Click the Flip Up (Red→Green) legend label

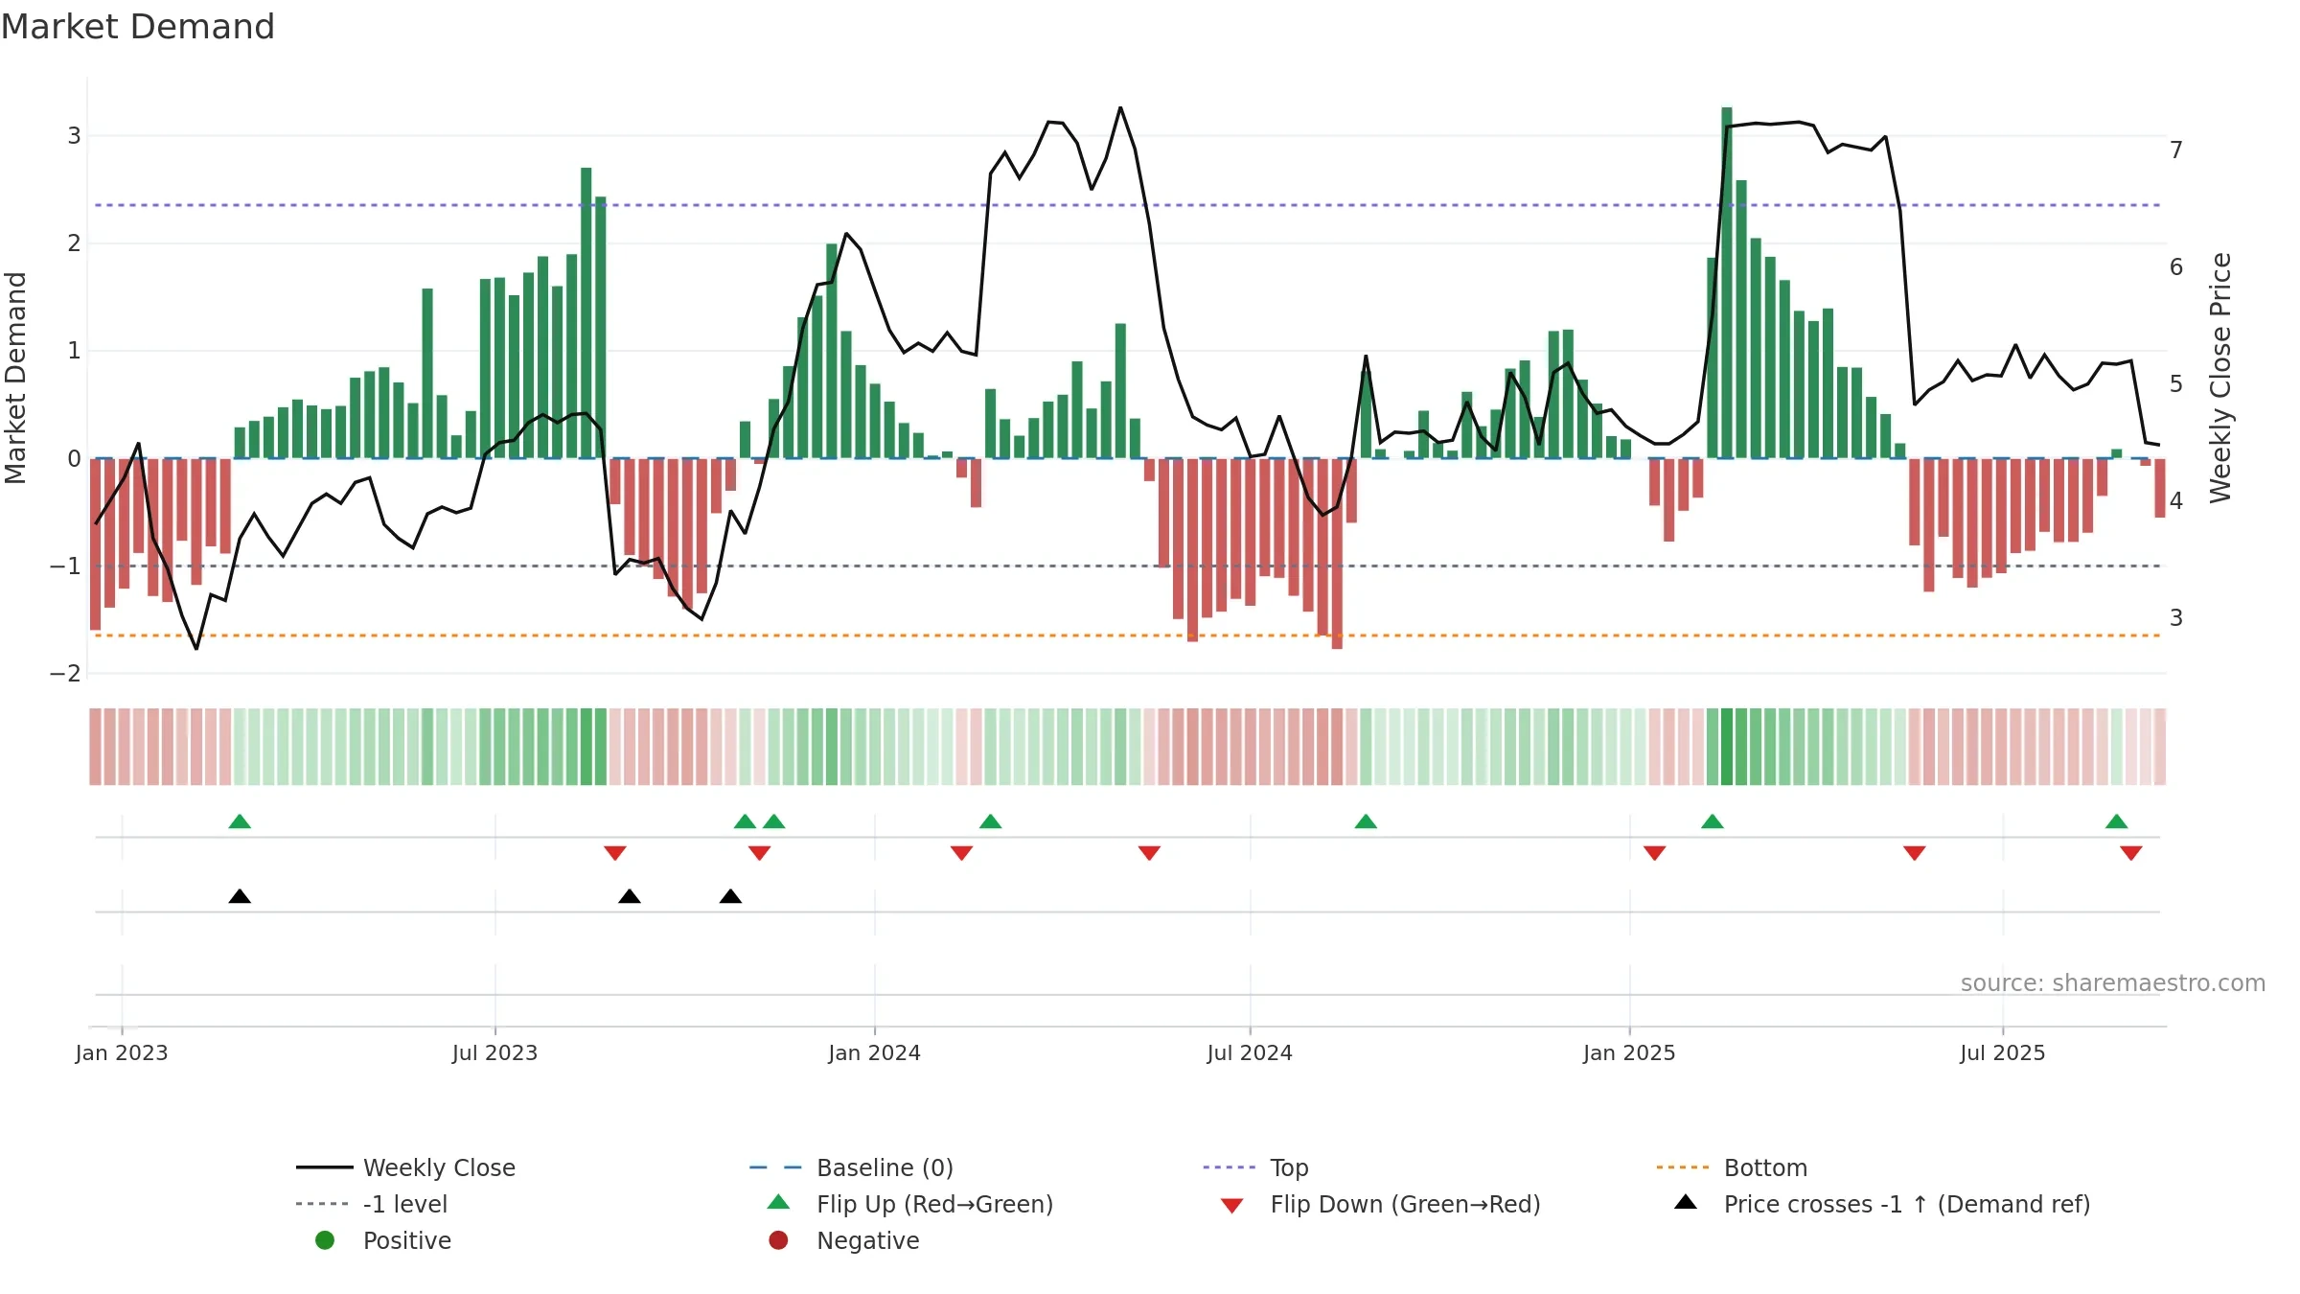point(934,1204)
